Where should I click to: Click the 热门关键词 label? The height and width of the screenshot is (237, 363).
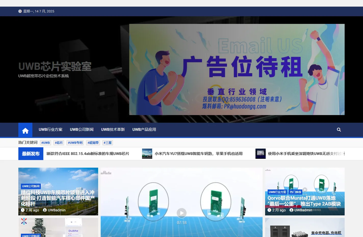[x=28, y=143]
